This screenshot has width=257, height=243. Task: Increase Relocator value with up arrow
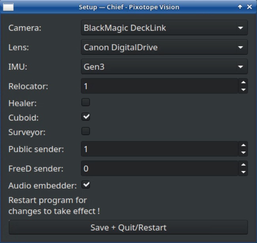point(243,83)
